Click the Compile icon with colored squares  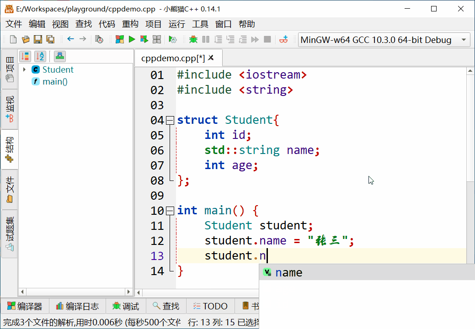click(120, 40)
